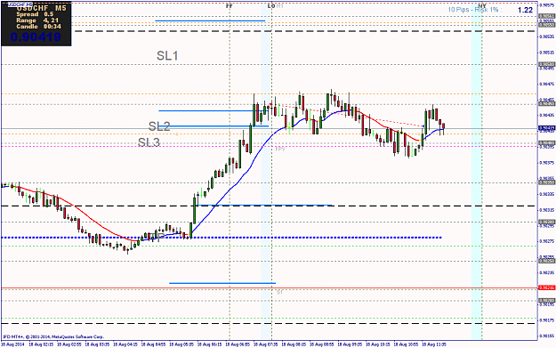Click the 18 Aug 10:15 time label

pyautogui.click(x=378, y=344)
